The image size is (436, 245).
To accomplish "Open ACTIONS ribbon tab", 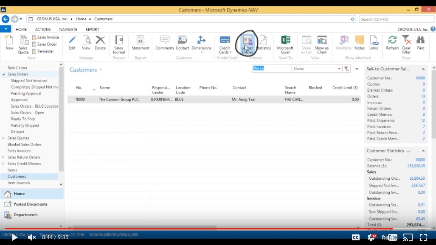I will coord(43,29).
